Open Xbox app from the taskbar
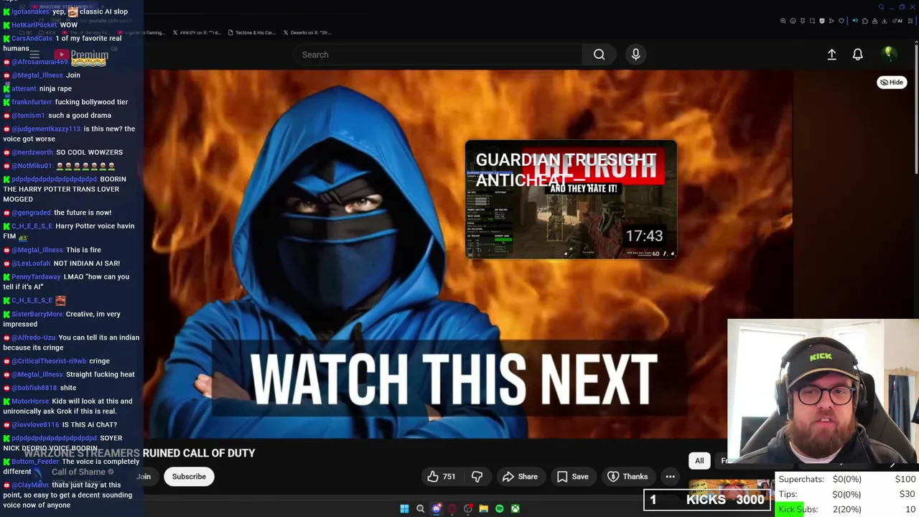Image resolution: width=919 pixels, height=517 pixels. 515,508
